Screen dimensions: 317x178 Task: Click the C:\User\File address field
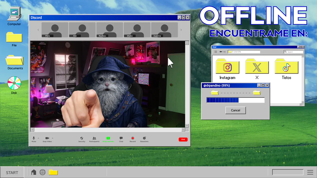244,52
